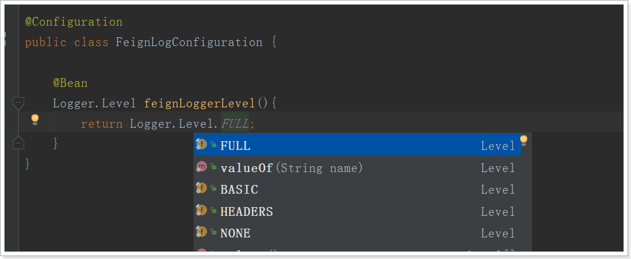Click the method icon beside valueOf suggestion
This screenshot has height=259, width=631.
pos(202,167)
